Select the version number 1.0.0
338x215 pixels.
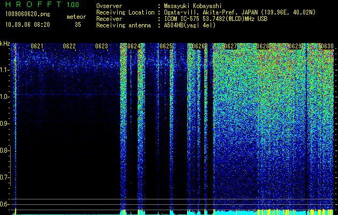click(x=73, y=4)
